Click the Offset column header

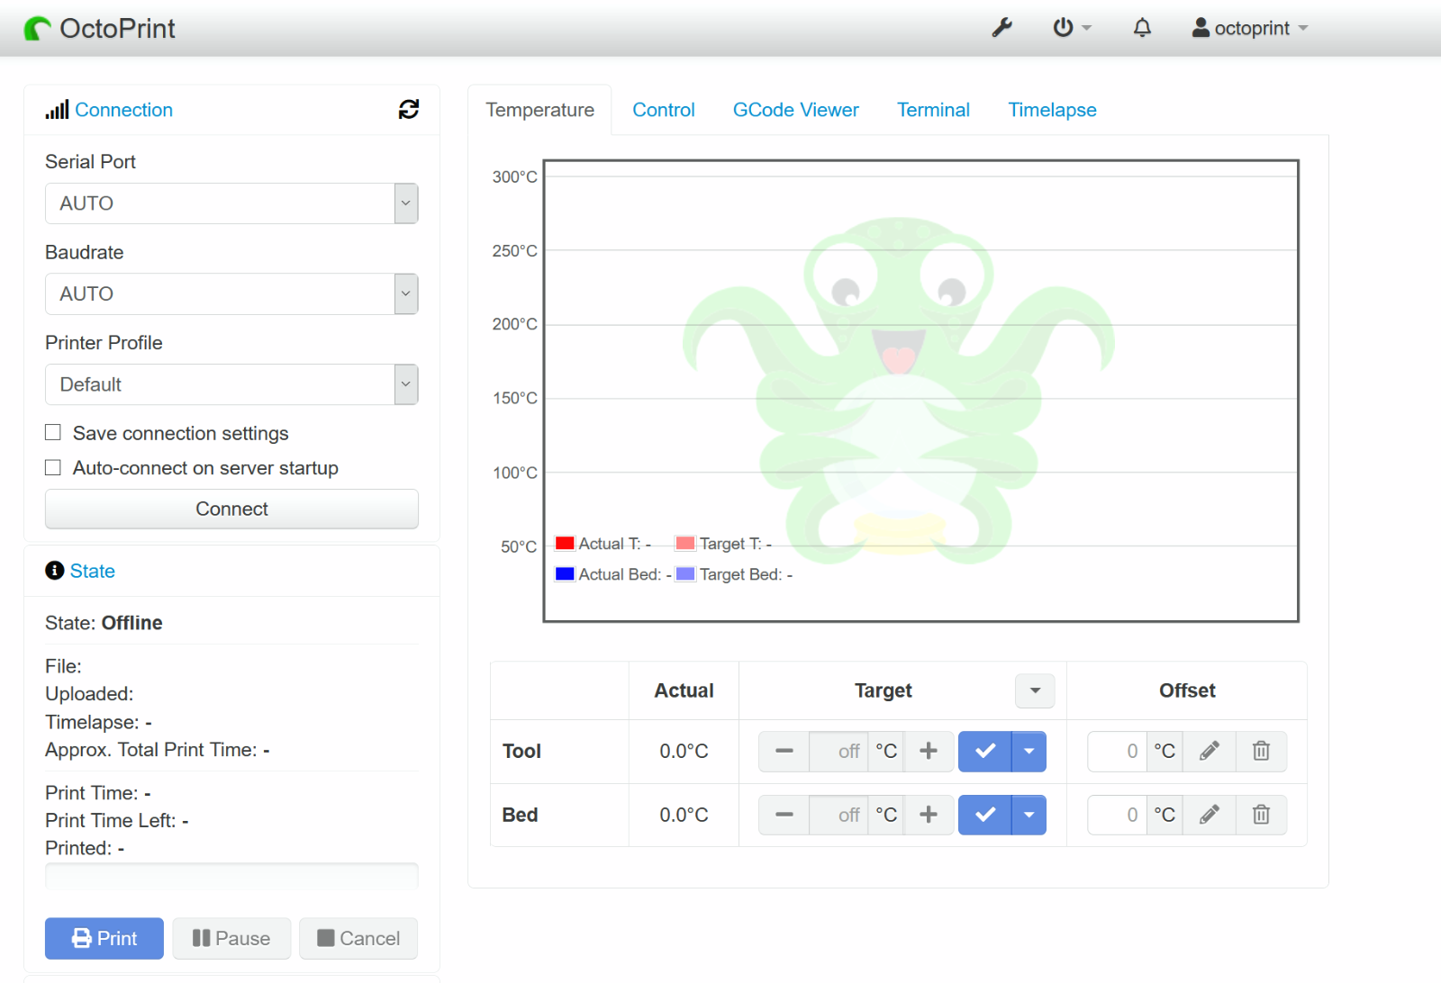pyautogui.click(x=1187, y=690)
